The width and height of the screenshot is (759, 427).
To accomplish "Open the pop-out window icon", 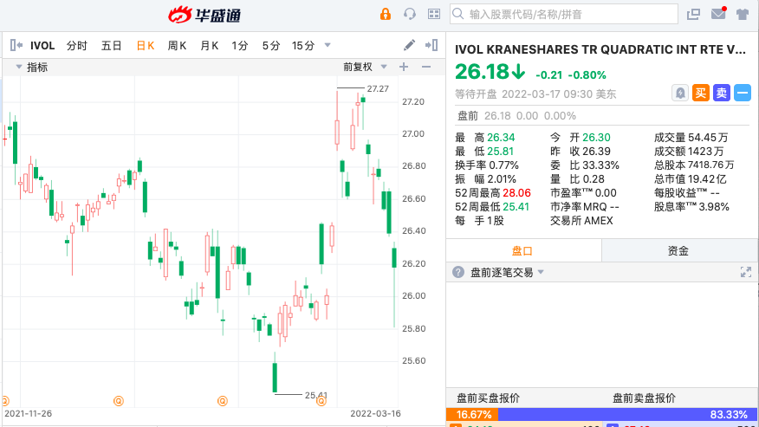I will tap(694, 14).
